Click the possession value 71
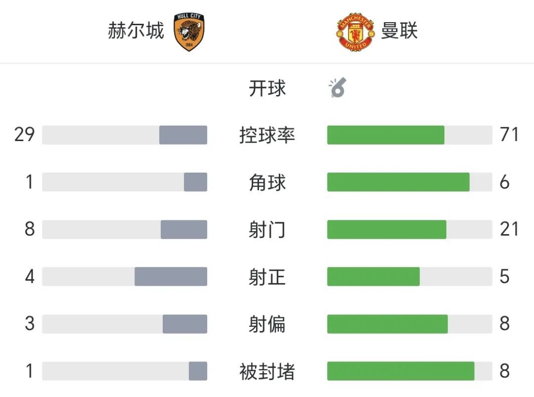The height and width of the screenshot is (397, 534). pyautogui.click(x=509, y=134)
